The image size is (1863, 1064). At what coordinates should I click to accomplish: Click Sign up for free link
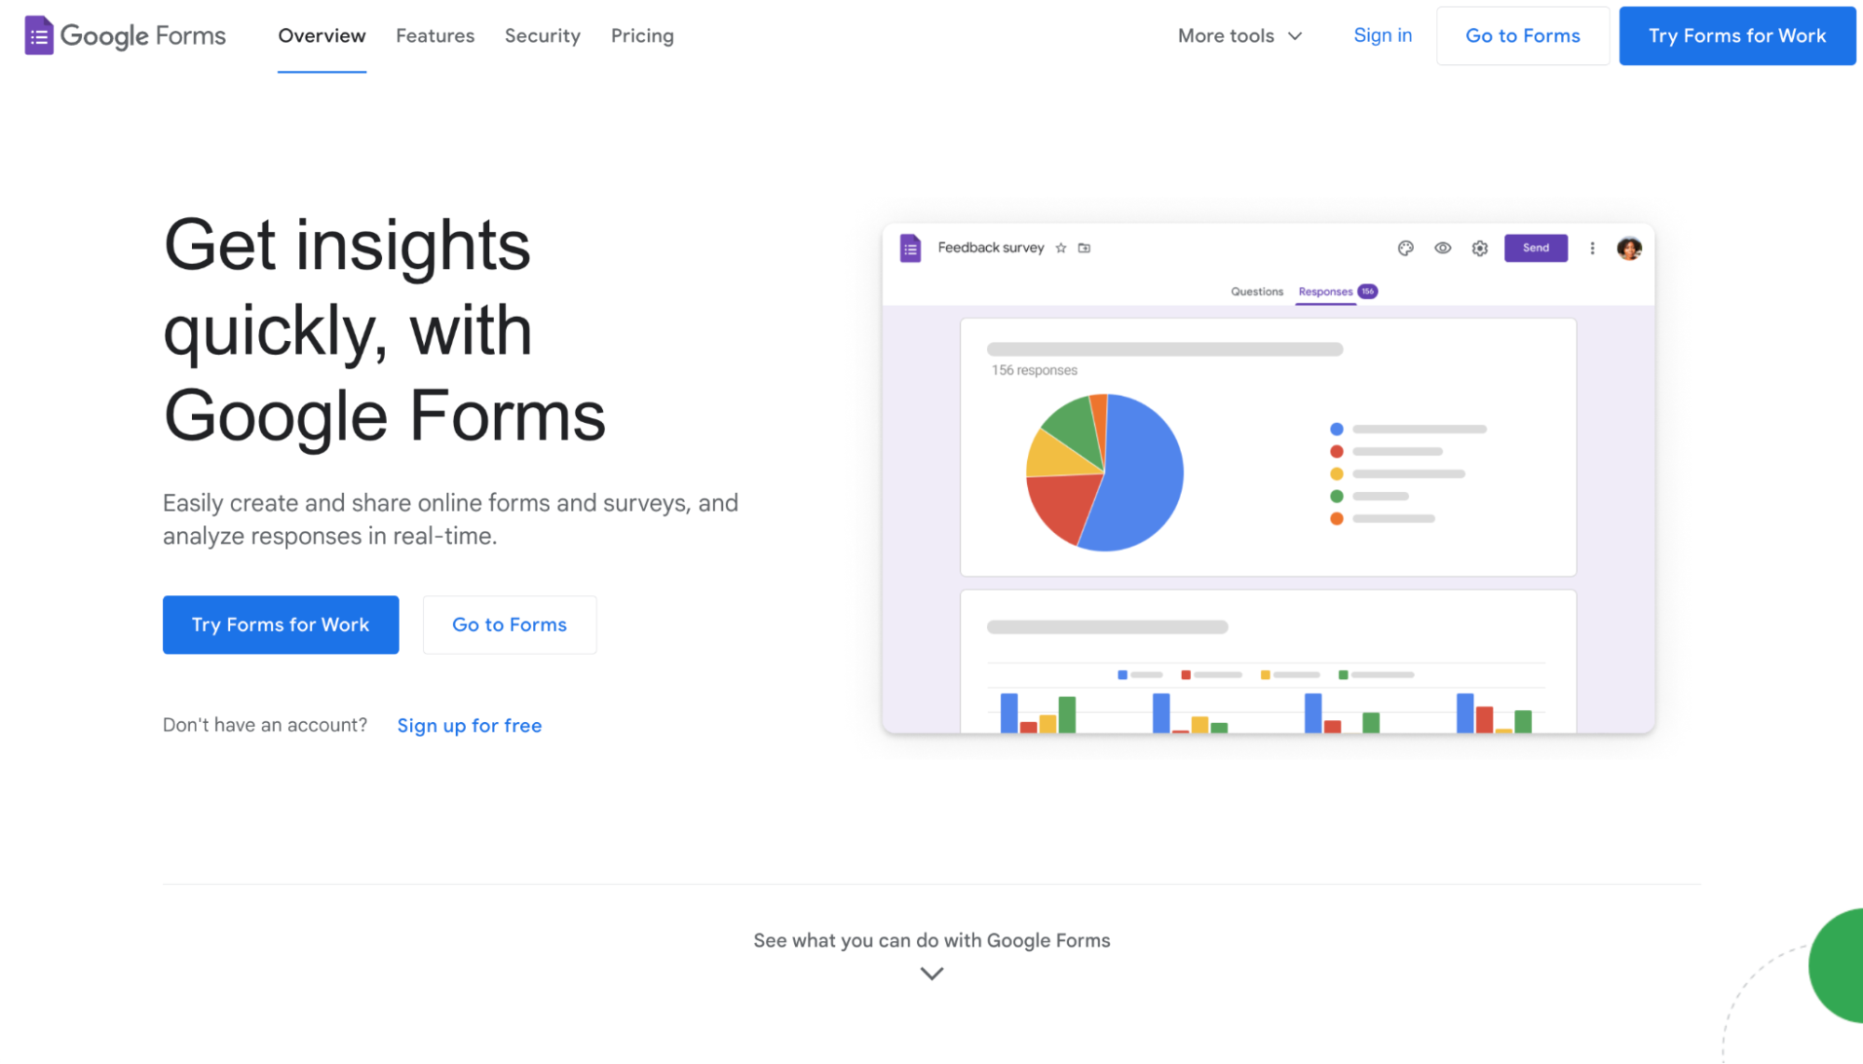(x=470, y=725)
